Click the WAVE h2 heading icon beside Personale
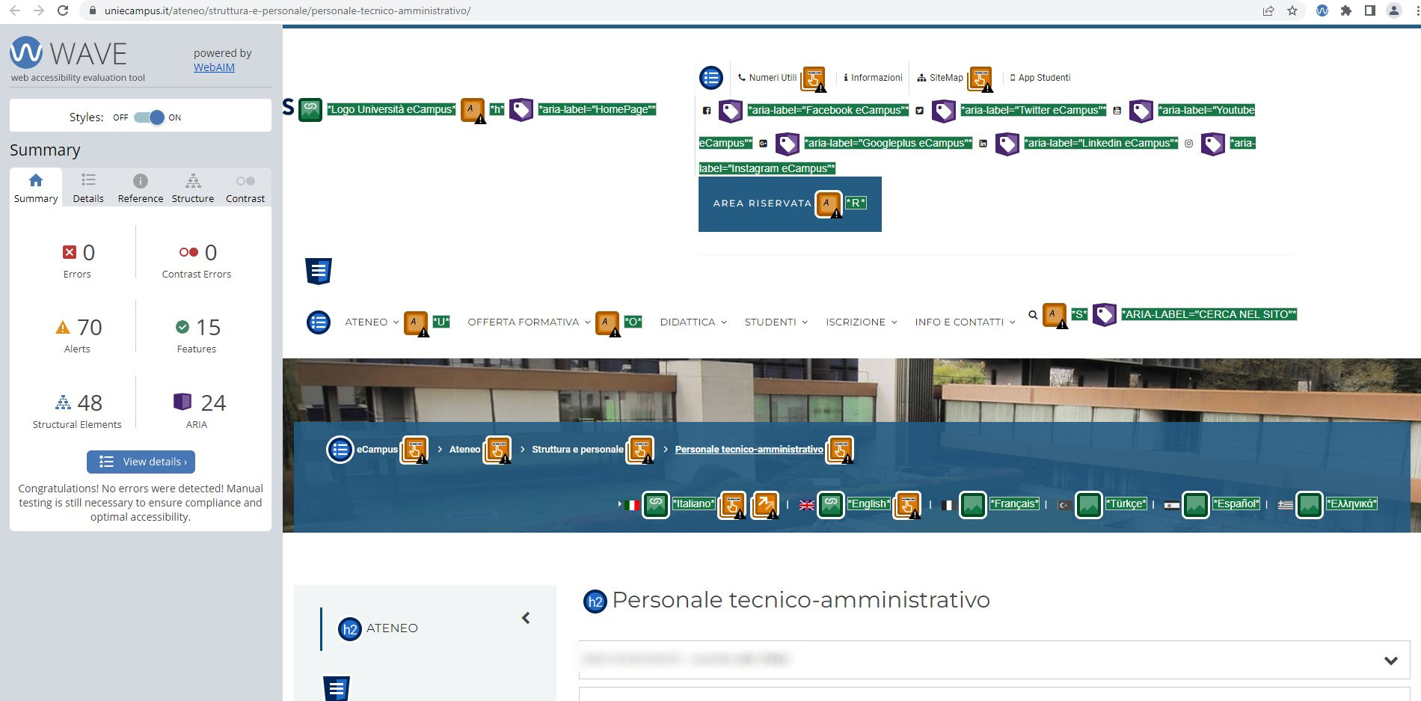Viewport: 1421px width, 701px height. coord(595,601)
